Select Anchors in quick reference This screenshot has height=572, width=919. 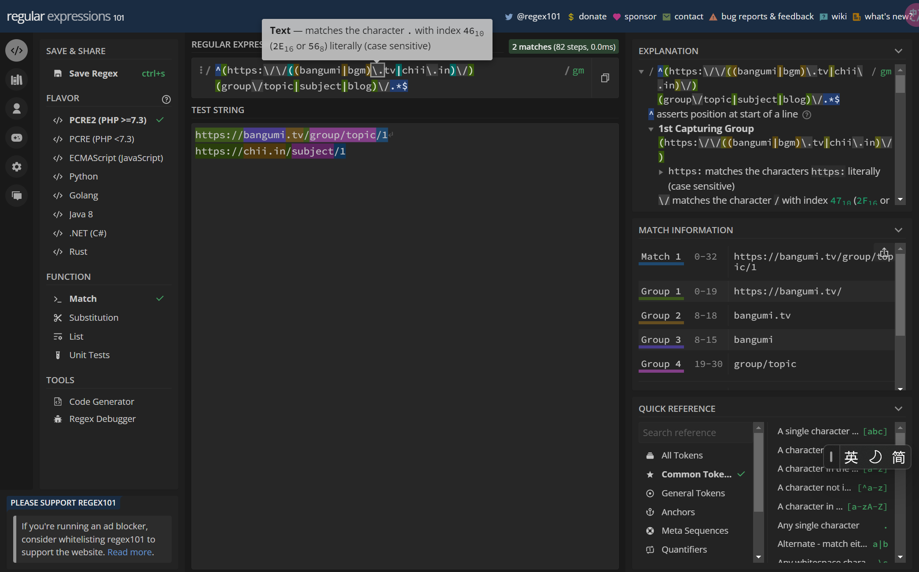pyautogui.click(x=678, y=512)
